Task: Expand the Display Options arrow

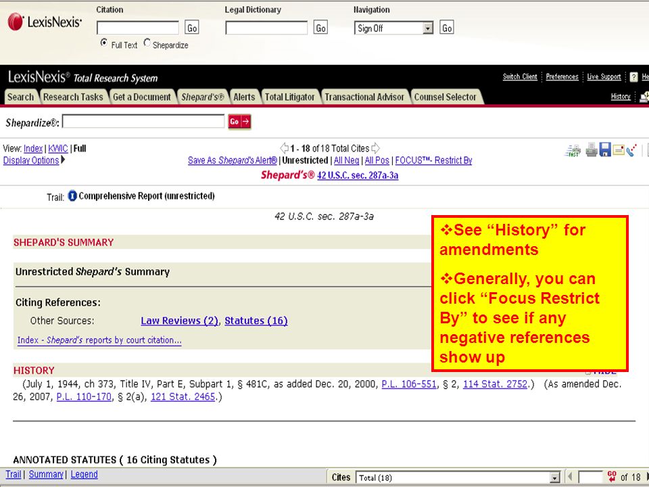Action: tap(63, 160)
